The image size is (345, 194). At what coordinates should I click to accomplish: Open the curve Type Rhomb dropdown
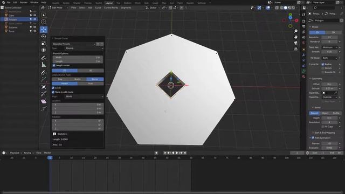click(x=84, y=48)
